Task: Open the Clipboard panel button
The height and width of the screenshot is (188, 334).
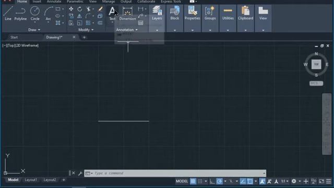Action: click(245, 13)
